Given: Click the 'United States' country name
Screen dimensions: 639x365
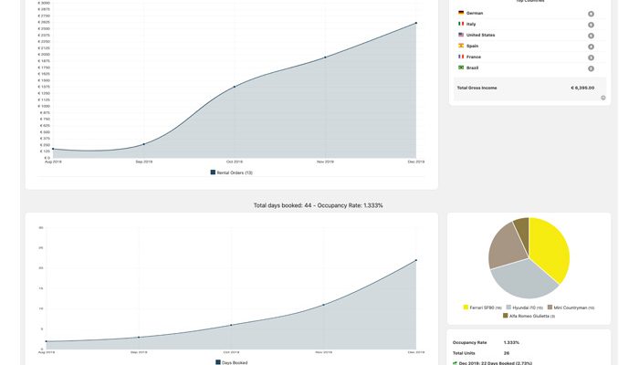Looking at the screenshot, I should tap(480, 35).
